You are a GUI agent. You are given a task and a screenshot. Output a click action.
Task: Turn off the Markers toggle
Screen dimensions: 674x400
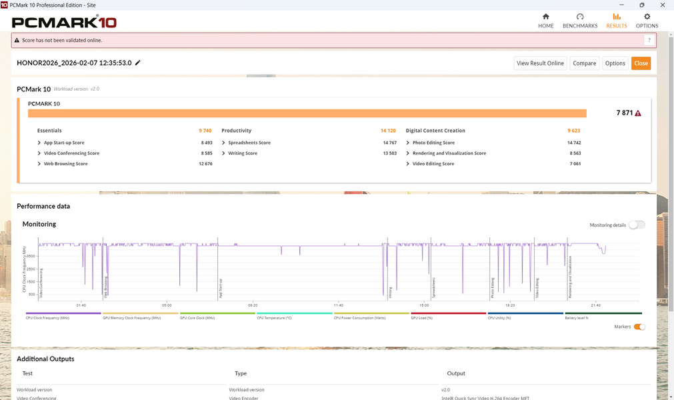639,327
